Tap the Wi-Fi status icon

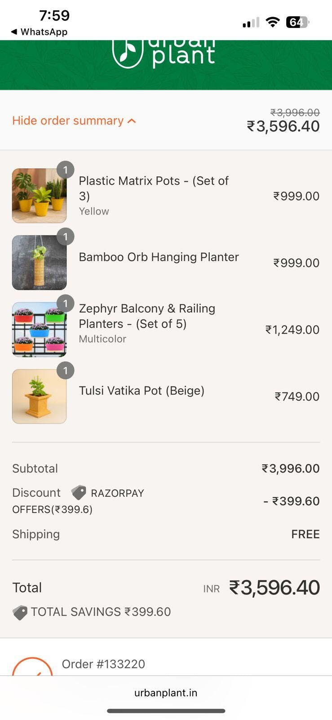272,22
